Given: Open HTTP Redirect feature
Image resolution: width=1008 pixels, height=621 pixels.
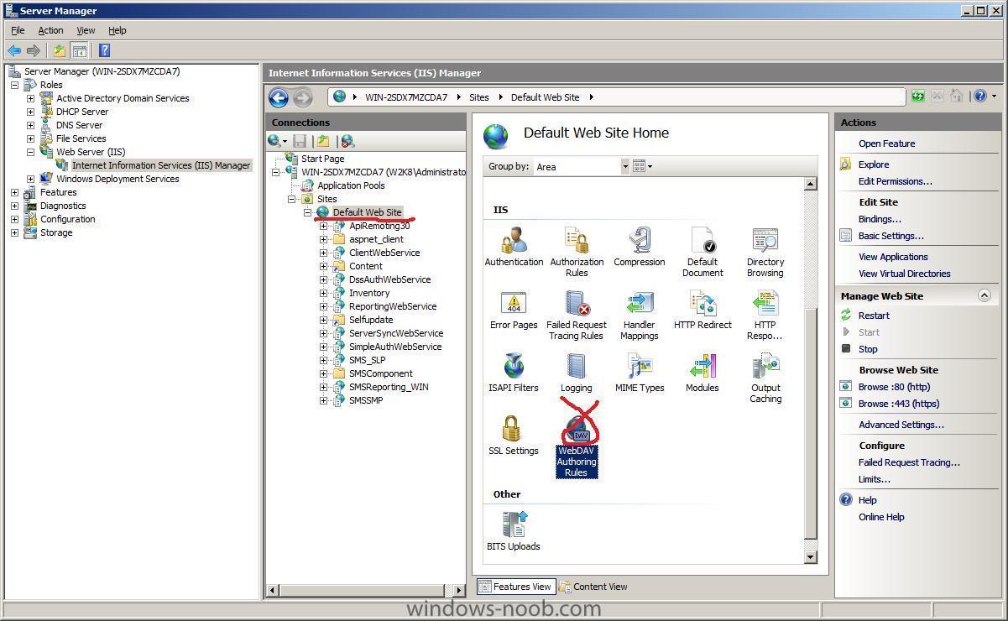Looking at the screenshot, I should coord(702,310).
